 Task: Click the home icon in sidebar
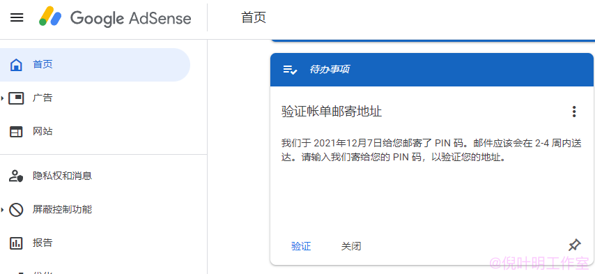point(16,65)
